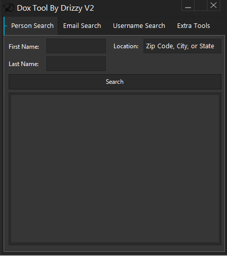Click empty title bar space before minimize button
This screenshot has width=227, height=256.
(137, 8)
